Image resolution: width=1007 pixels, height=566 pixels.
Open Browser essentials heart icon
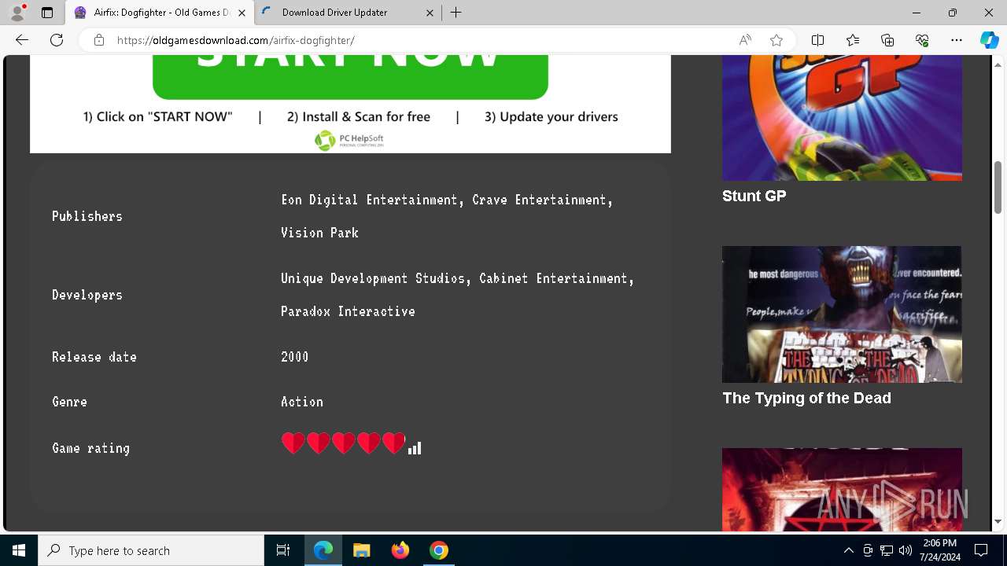922,40
